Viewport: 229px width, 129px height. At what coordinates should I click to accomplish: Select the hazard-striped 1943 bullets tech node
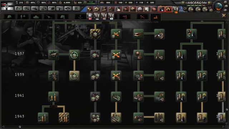(64, 118)
